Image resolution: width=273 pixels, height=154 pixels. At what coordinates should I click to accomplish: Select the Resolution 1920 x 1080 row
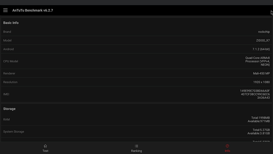click(x=136, y=82)
